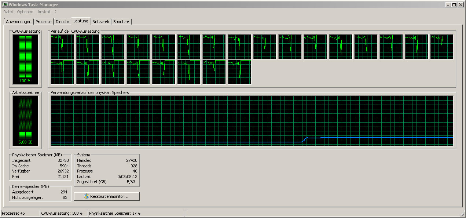
Task: Click the Insgesamt value 32750
Action: 63,160
